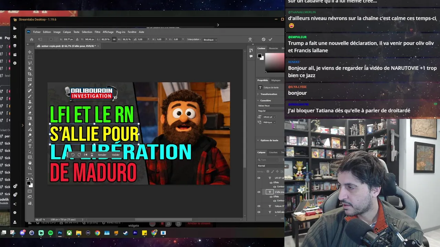Select the History Brush tool

point(30,107)
